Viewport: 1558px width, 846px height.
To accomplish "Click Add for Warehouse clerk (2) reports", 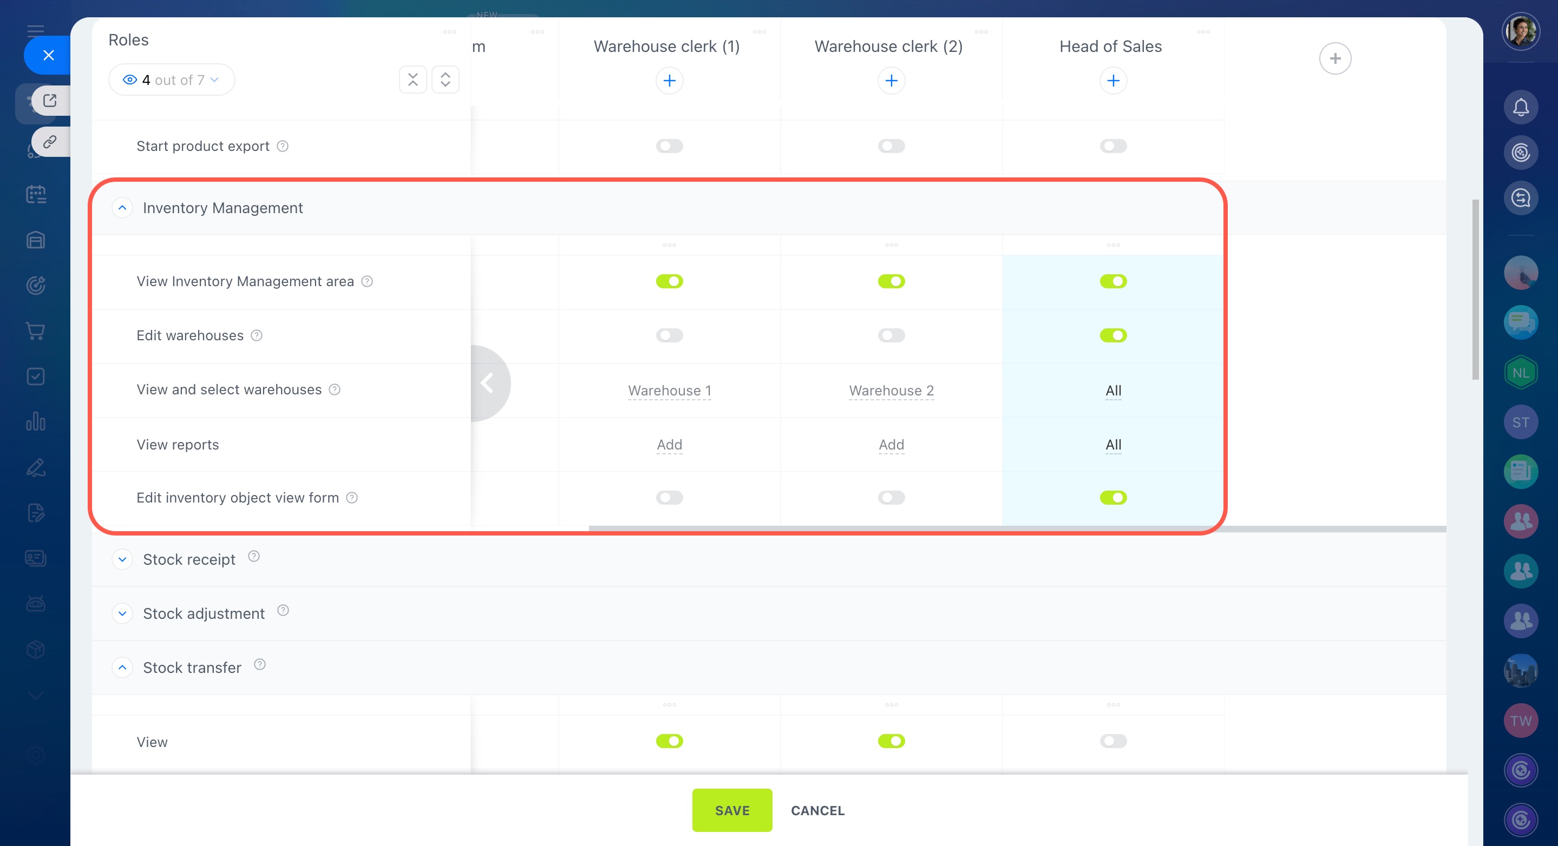I will click(x=891, y=445).
